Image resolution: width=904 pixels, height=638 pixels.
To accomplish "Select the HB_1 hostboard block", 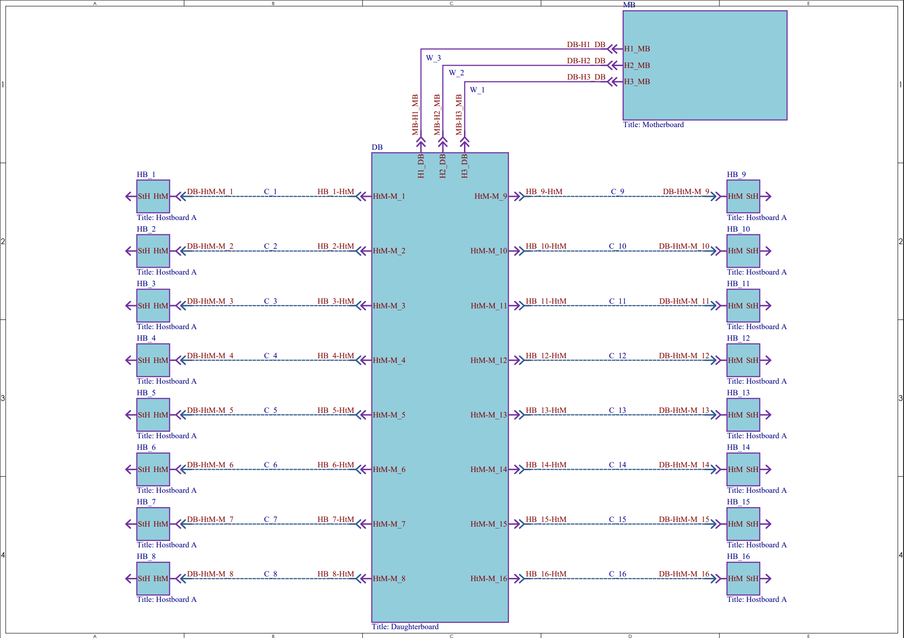I will click(x=153, y=207).
